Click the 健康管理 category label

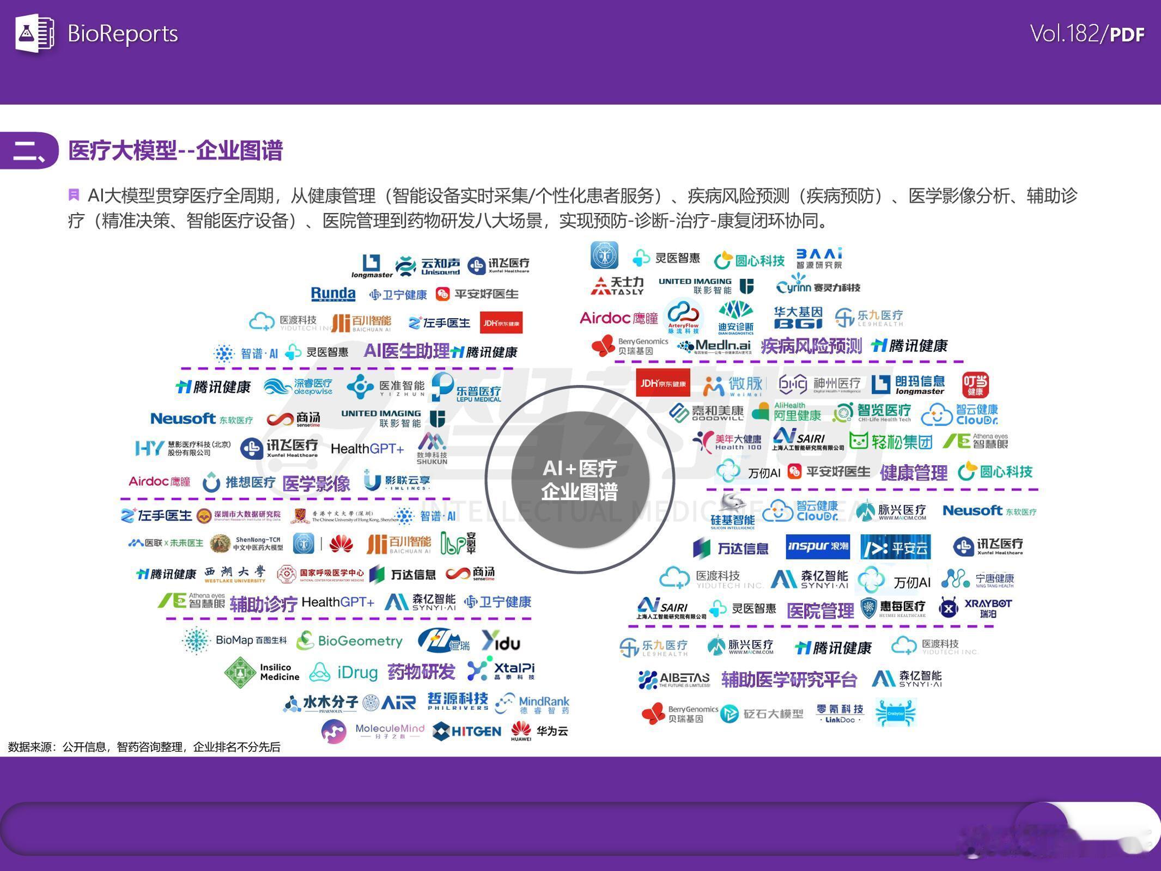913,472
